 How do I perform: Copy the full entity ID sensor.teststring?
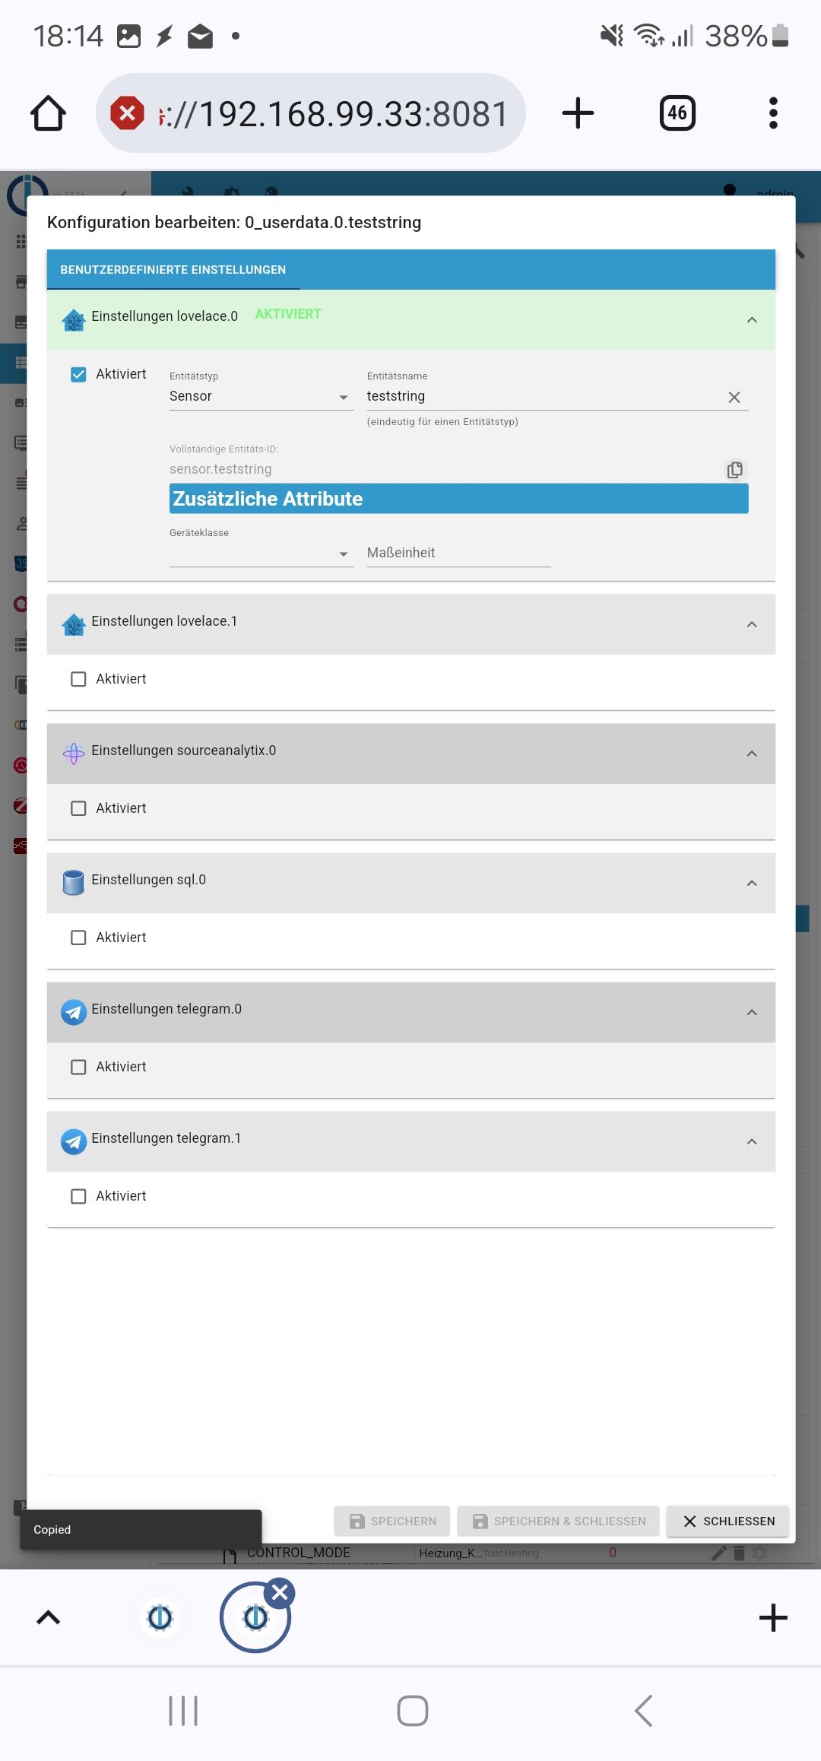point(734,470)
